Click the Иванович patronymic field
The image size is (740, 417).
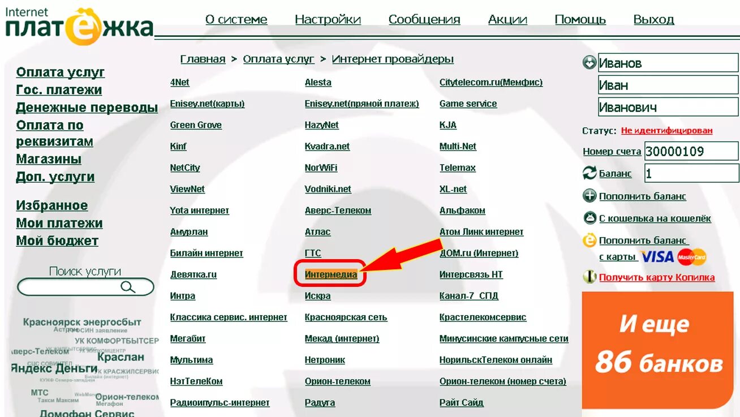pyautogui.click(x=668, y=107)
